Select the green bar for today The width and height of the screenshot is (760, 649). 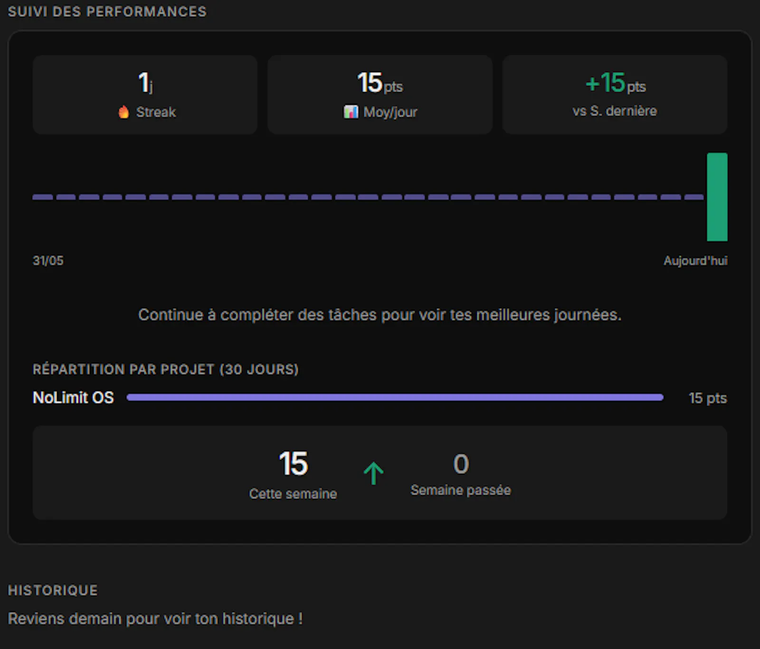[x=717, y=197]
